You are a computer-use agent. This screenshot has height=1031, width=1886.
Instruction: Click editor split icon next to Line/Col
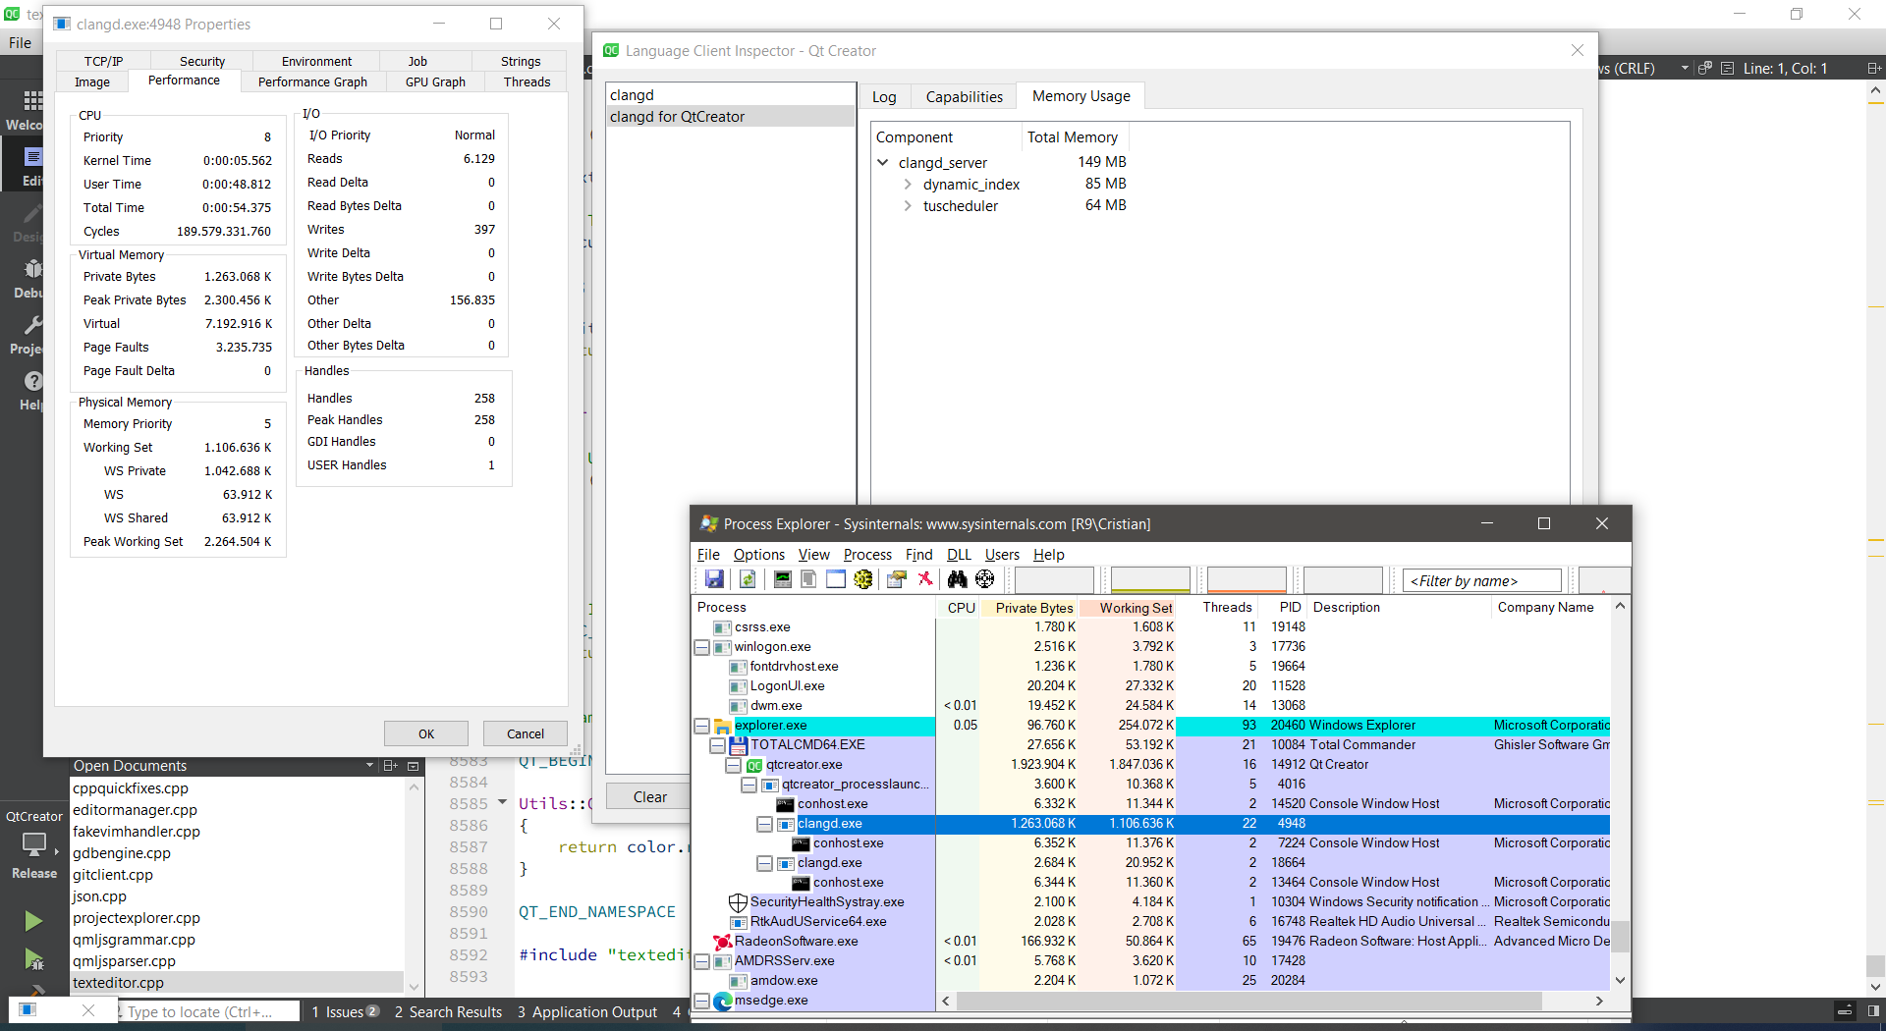1874,68
